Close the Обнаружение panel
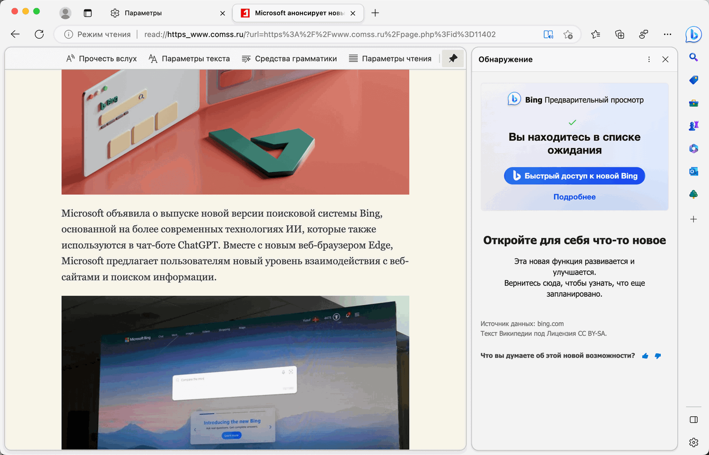Image resolution: width=709 pixels, height=455 pixels. pyautogui.click(x=666, y=60)
